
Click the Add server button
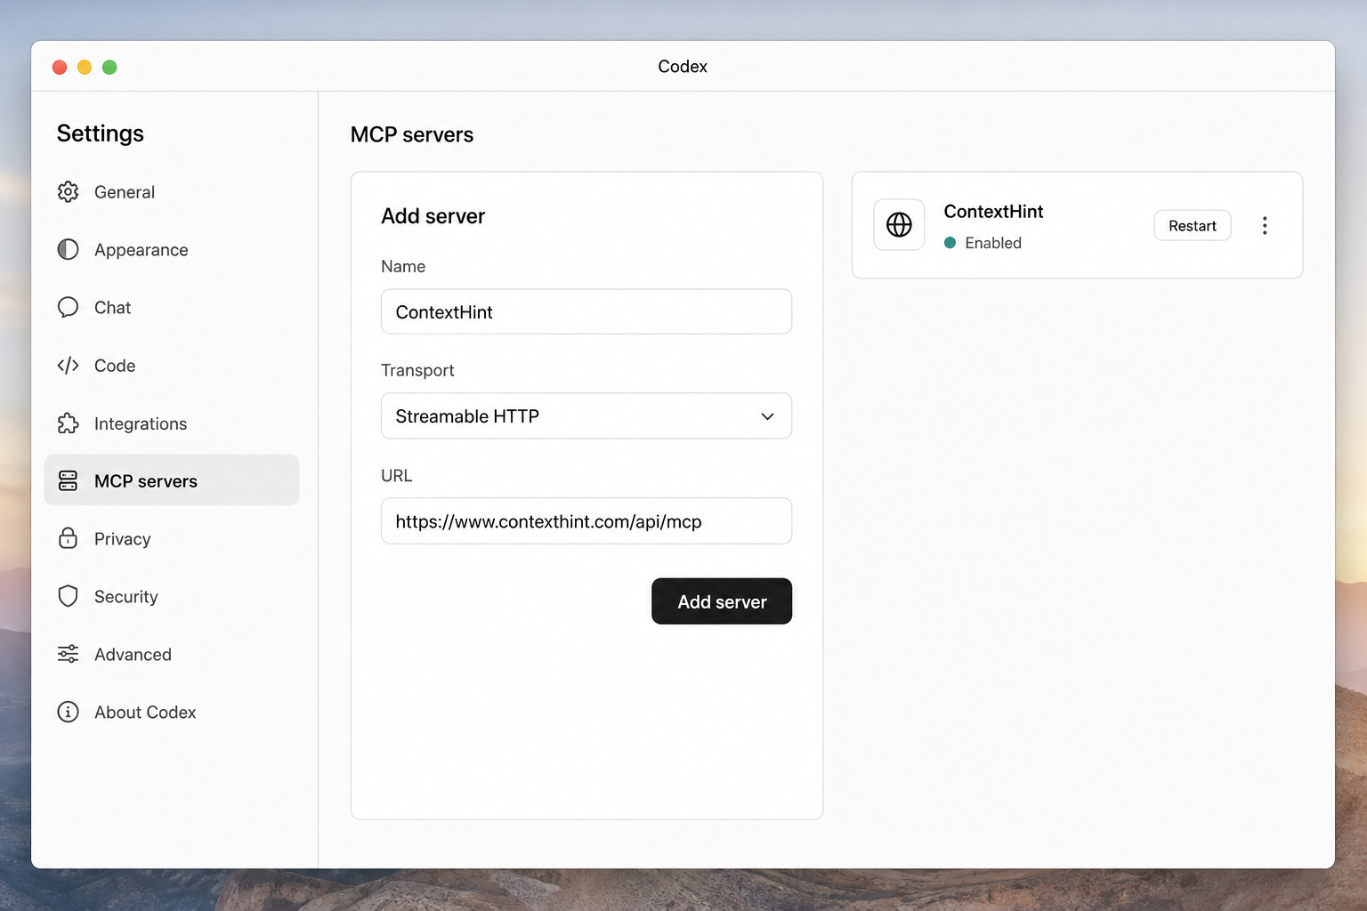tap(722, 601)
